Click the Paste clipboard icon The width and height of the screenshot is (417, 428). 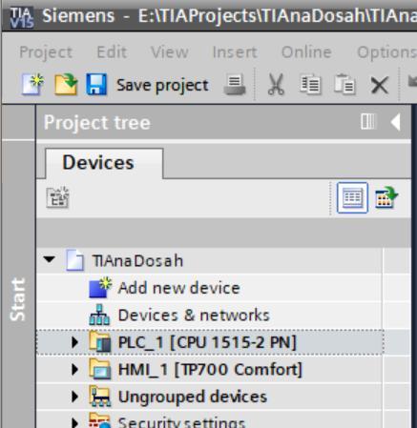pyautogui.click(x=344, y=85)
